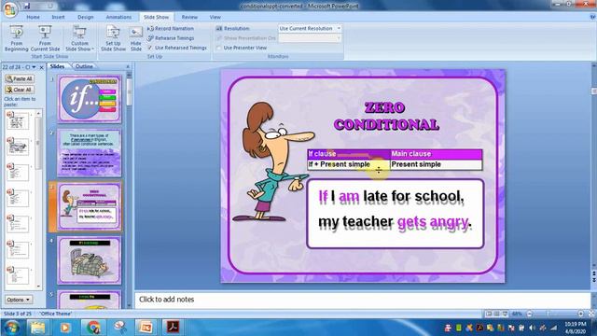Click the cartoon woman image on slide
Image resolution: width=597 pixels, height=336 pixels.
click(273, 161)
